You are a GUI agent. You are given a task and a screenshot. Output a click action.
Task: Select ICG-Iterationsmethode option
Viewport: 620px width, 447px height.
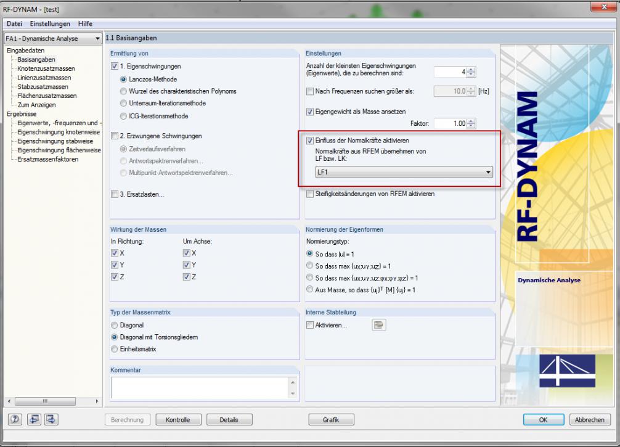(123, 116)
